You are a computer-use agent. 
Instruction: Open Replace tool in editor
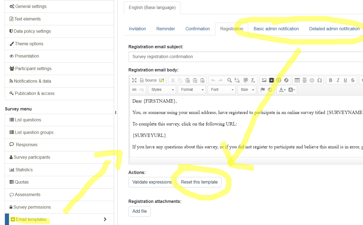[237, 80]
